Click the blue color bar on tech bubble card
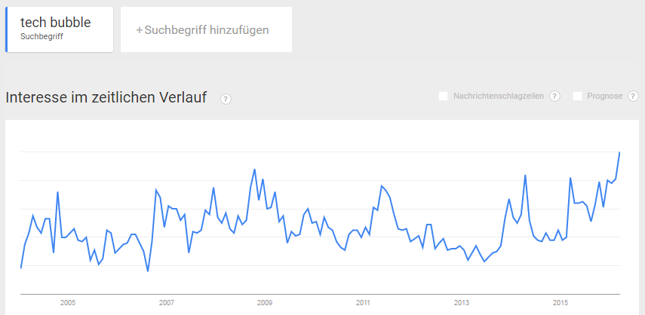This screenshot has height=315, width=645. pyautogui.click(x=7, y=29)
